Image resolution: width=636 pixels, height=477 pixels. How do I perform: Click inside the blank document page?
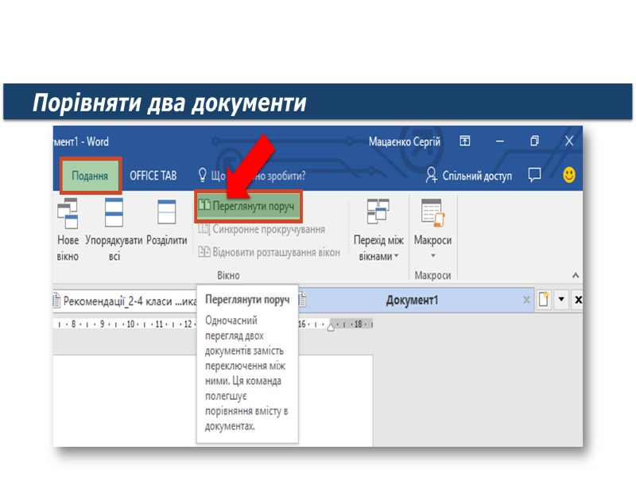126,401
